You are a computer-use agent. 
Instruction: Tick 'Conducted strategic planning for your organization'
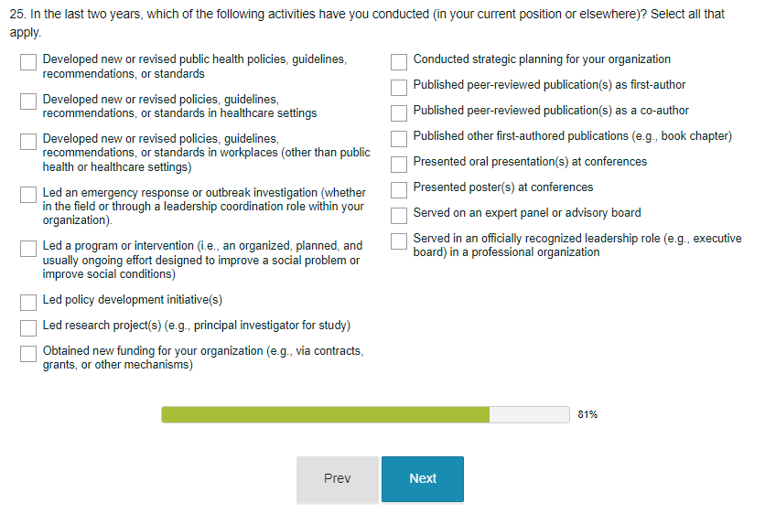[x=399, y=62]
